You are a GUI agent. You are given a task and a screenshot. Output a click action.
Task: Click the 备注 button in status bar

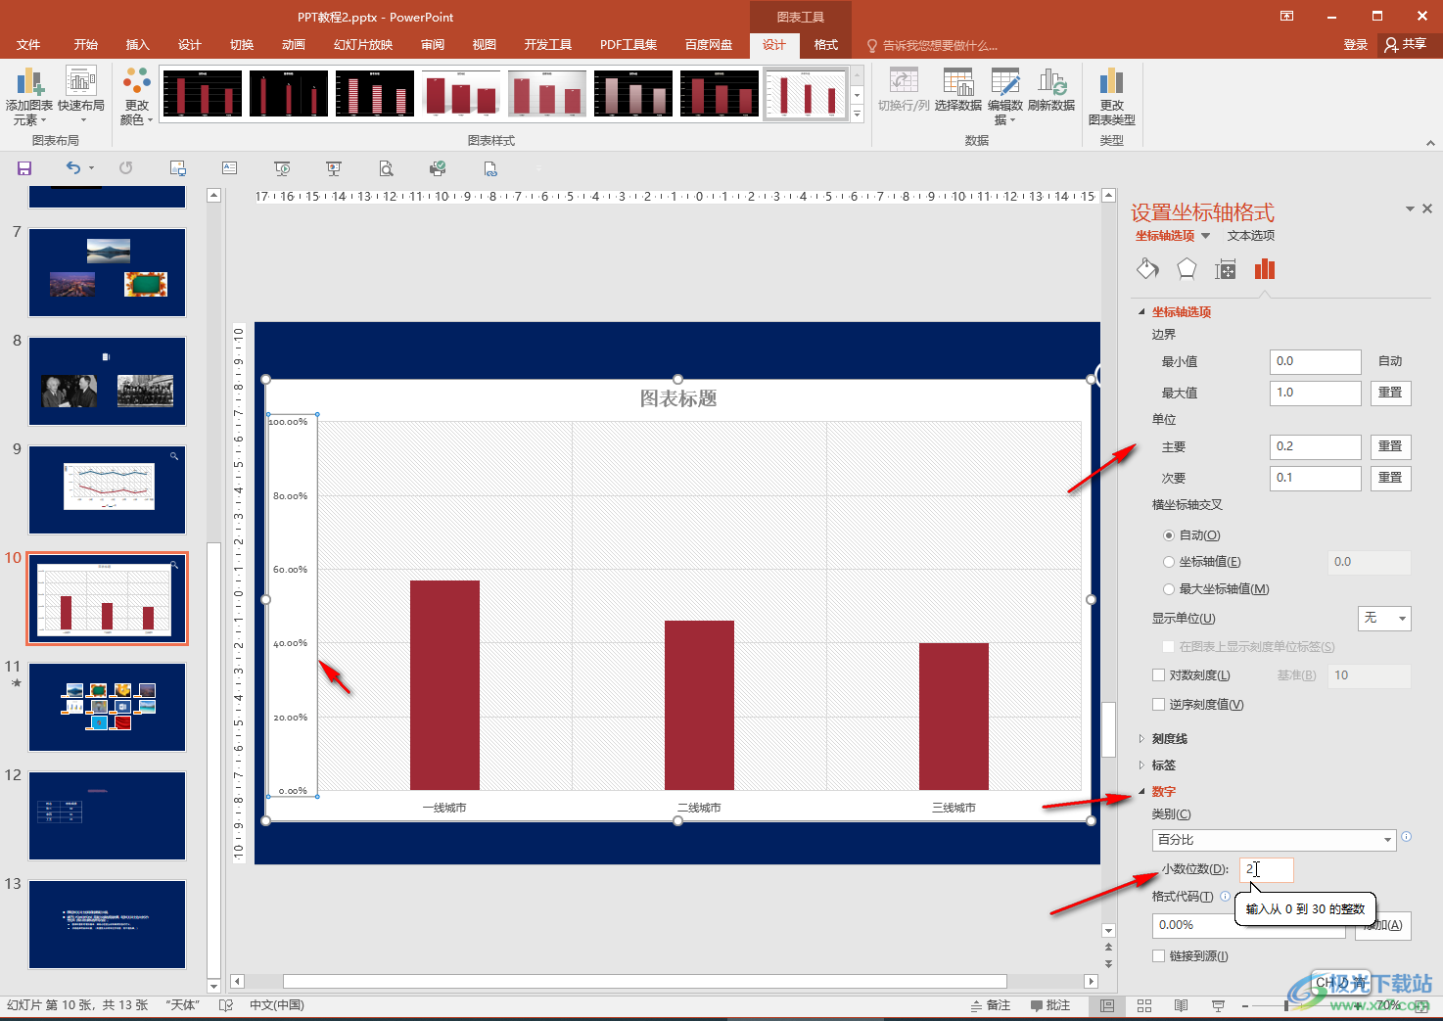tap(991, 1005)
